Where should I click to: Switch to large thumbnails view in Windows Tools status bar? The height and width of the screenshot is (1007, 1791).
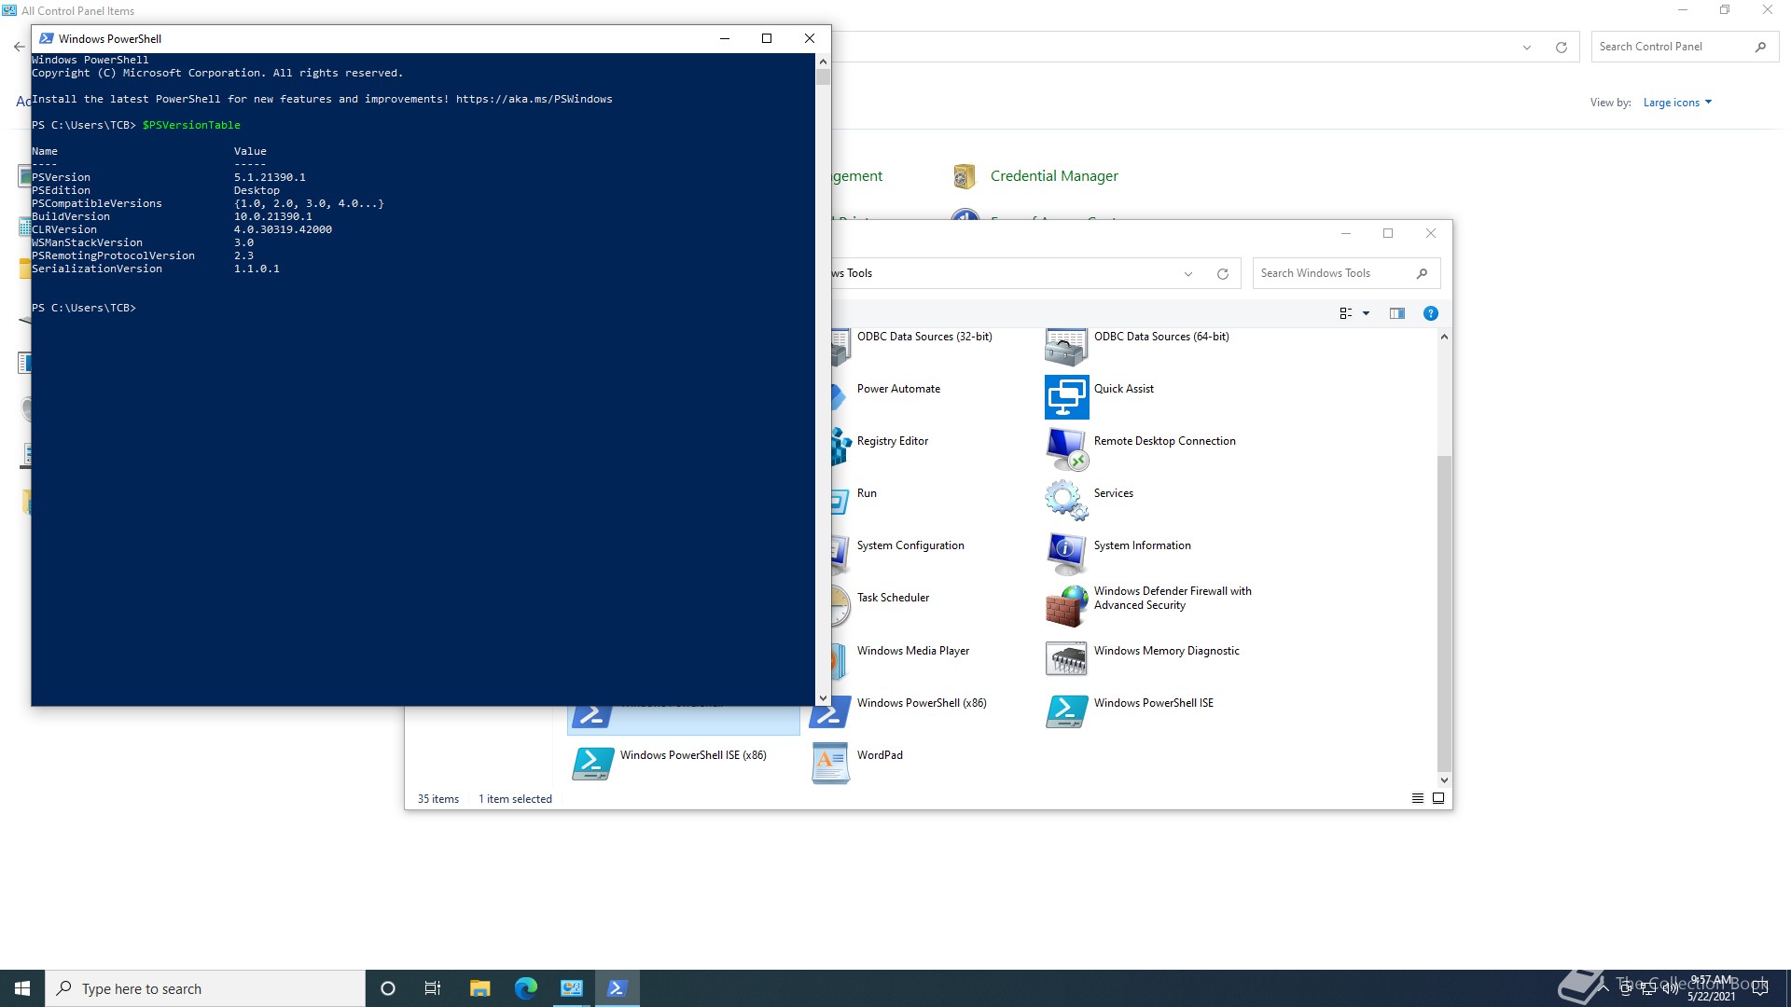click(x=1438, y=798)
